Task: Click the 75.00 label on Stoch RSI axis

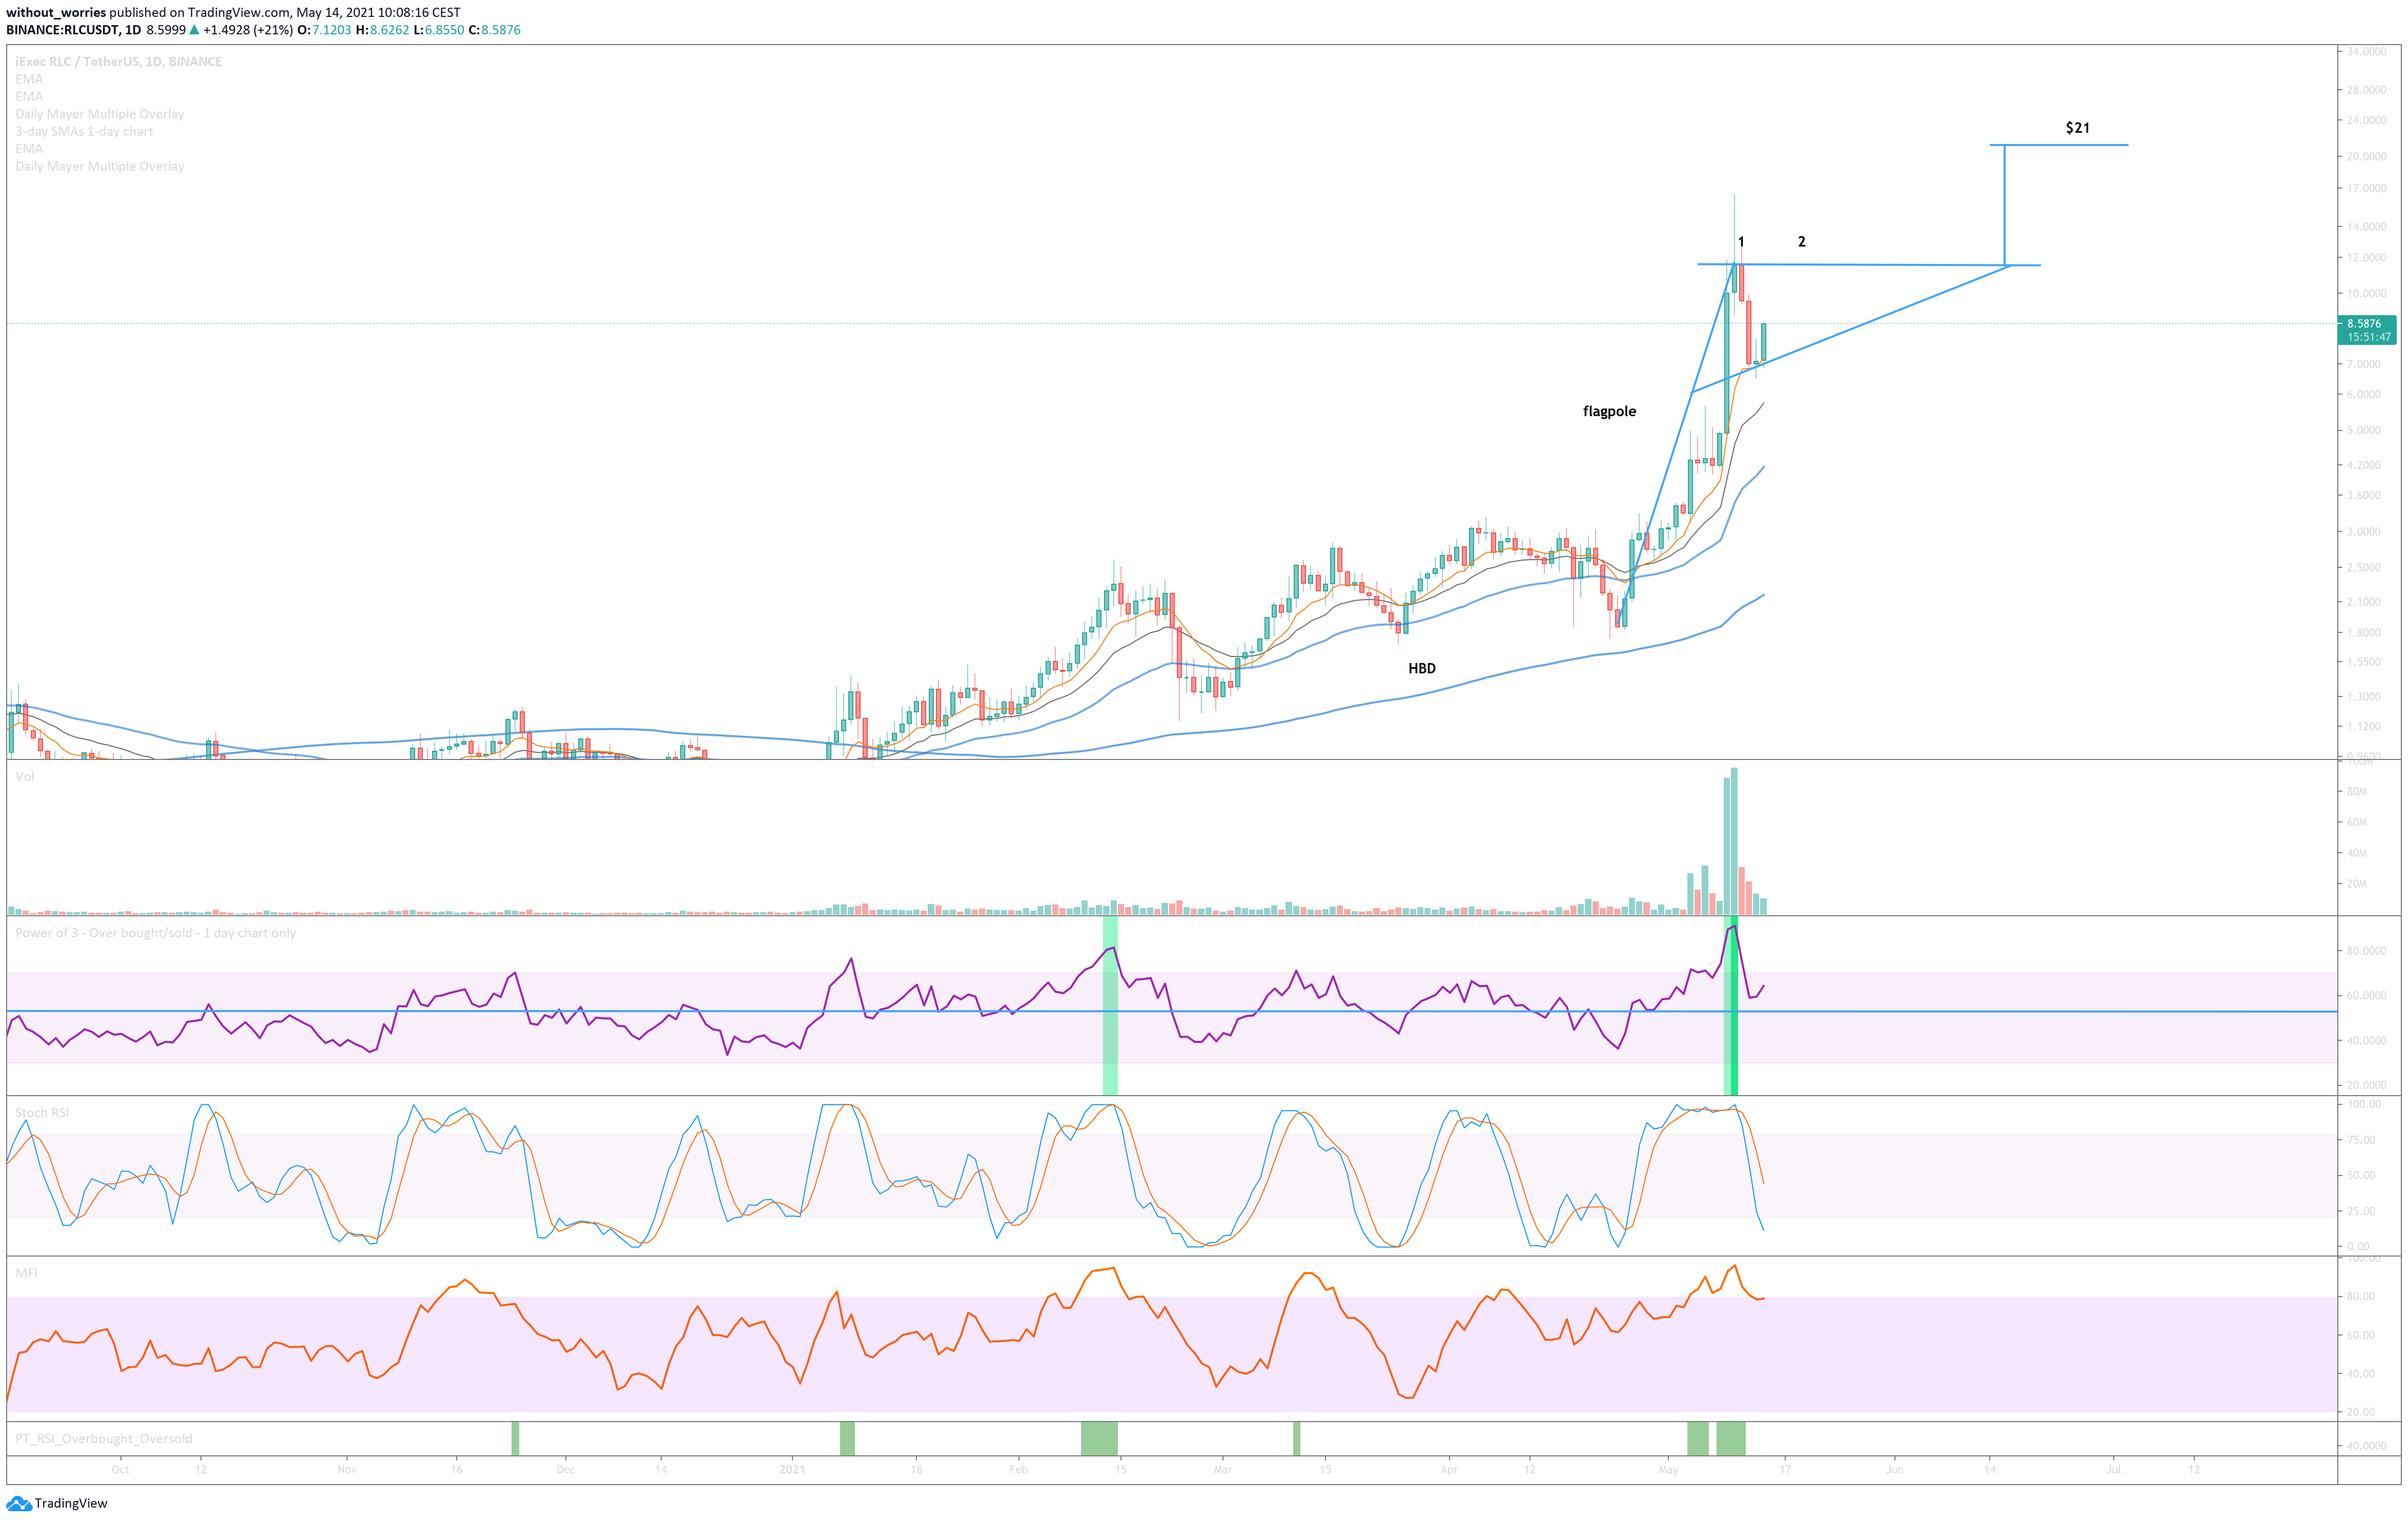Action: pos(2361,1140)
